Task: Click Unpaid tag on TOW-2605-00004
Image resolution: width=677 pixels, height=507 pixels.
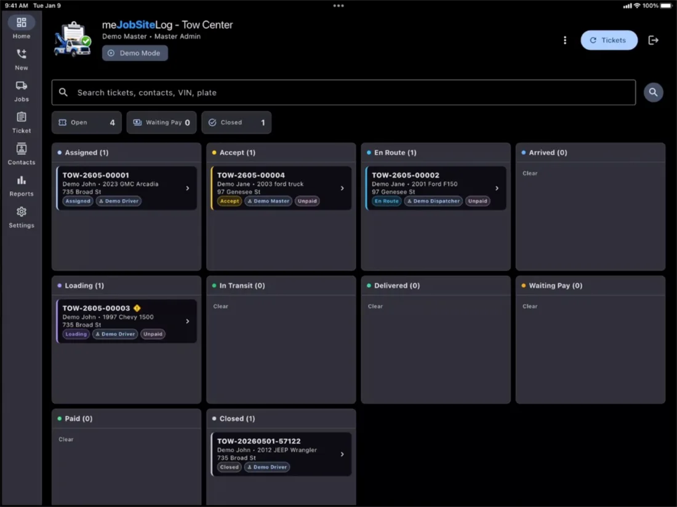Action: pos(307,201)
